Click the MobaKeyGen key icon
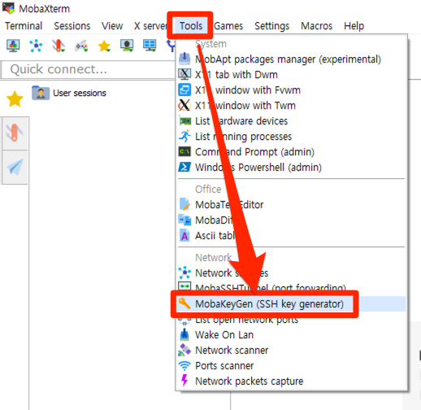Image resolution: width=421 pixels, height=410 pixels. tap(184, 303)
